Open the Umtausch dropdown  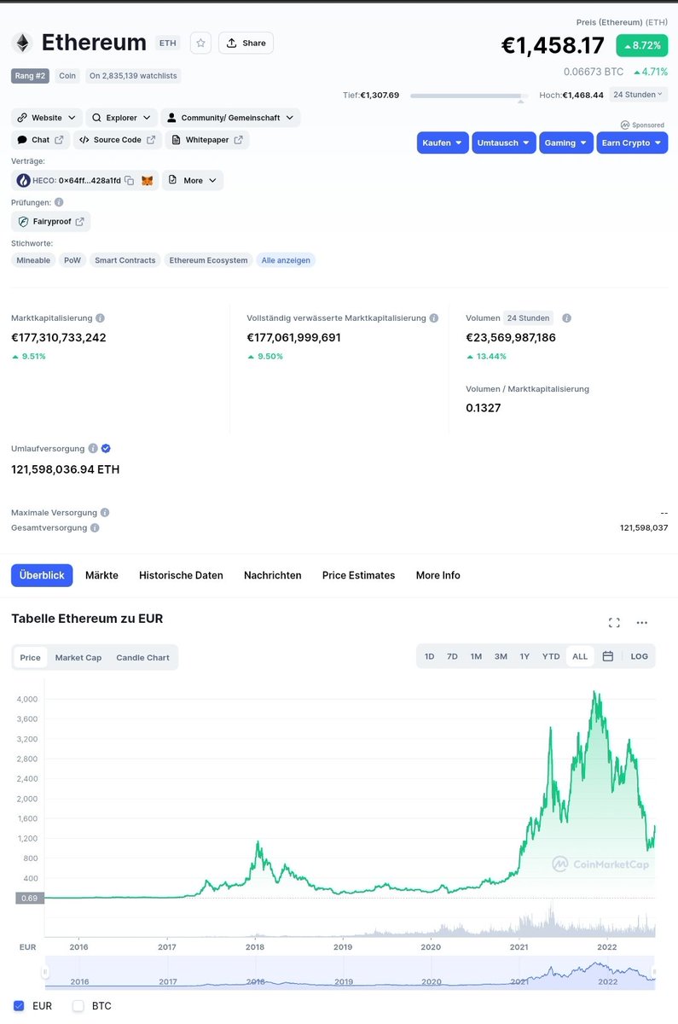coord(504,143)
